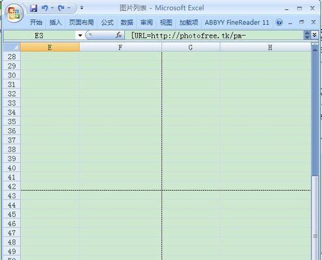322x260 pixels.
Task: Switch to the 页面布局 tab
Action: pos(81,22)
